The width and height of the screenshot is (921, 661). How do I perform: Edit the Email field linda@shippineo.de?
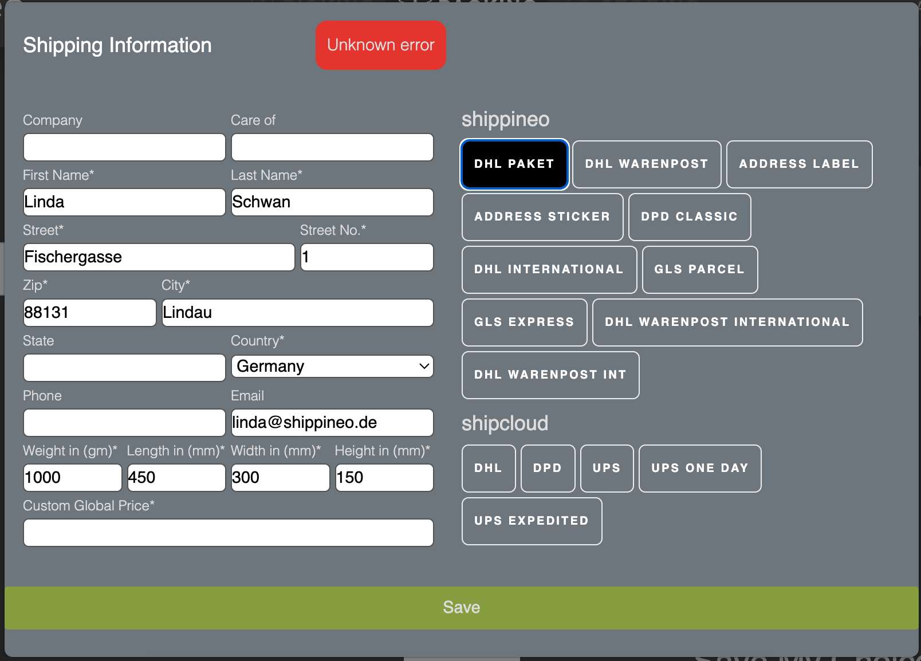pos(332,423)
